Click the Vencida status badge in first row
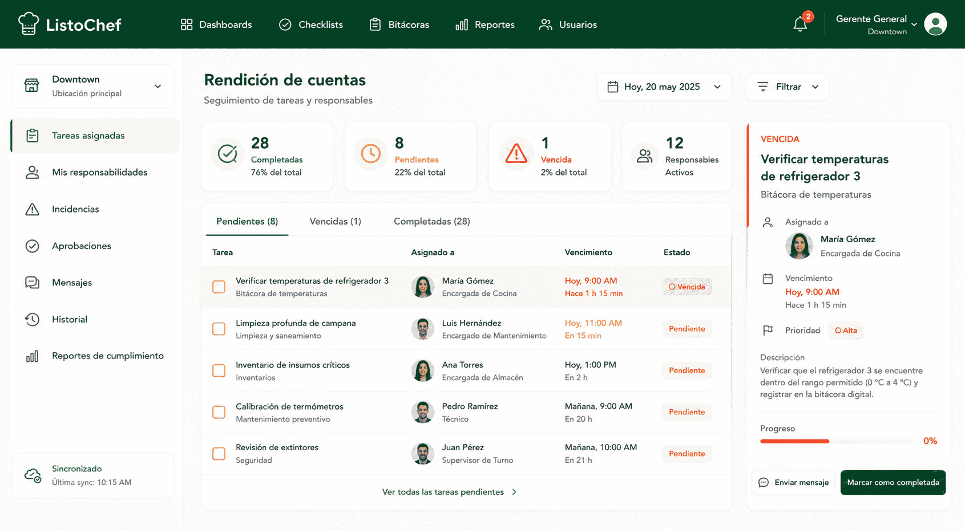 point(687,287)
